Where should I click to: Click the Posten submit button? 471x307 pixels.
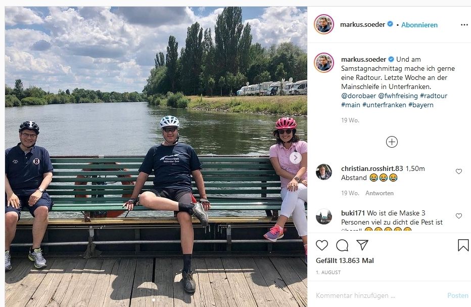pyautogui.click(x=458, y=295)
